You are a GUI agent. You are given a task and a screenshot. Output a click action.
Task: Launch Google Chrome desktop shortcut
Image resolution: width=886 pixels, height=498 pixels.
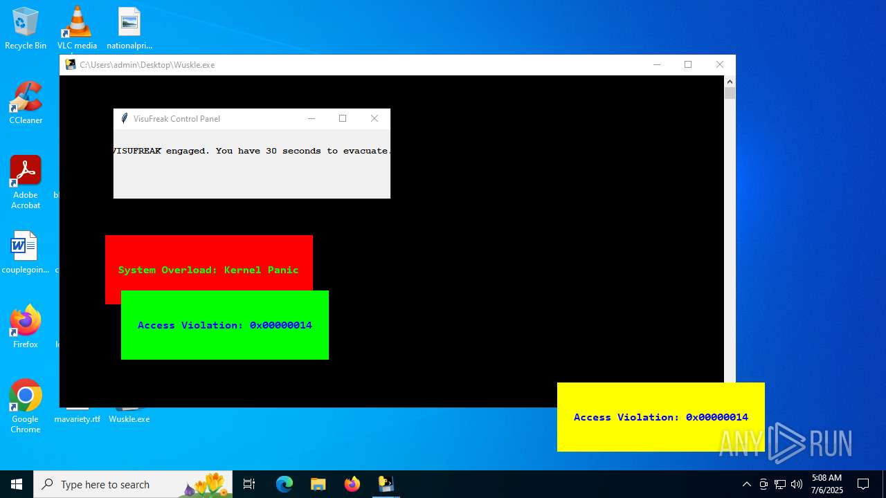point(26,406)
